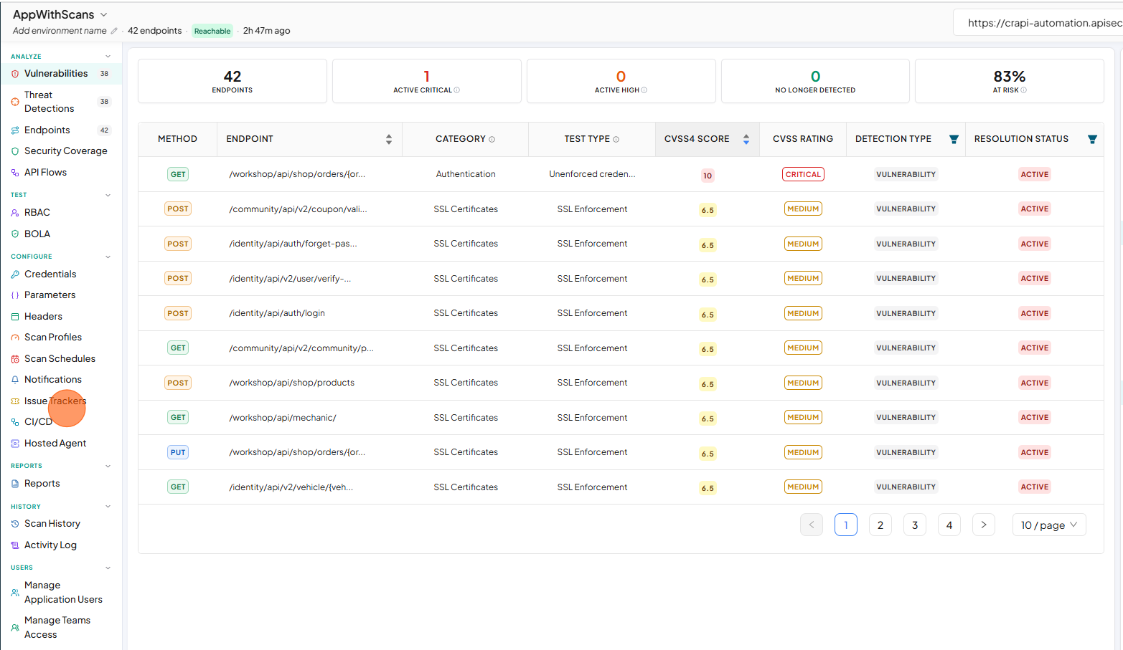The image size is (1123, 650).
Task: Open Vulnerabilities page in sidebar
Action: (x=61, y=74)
